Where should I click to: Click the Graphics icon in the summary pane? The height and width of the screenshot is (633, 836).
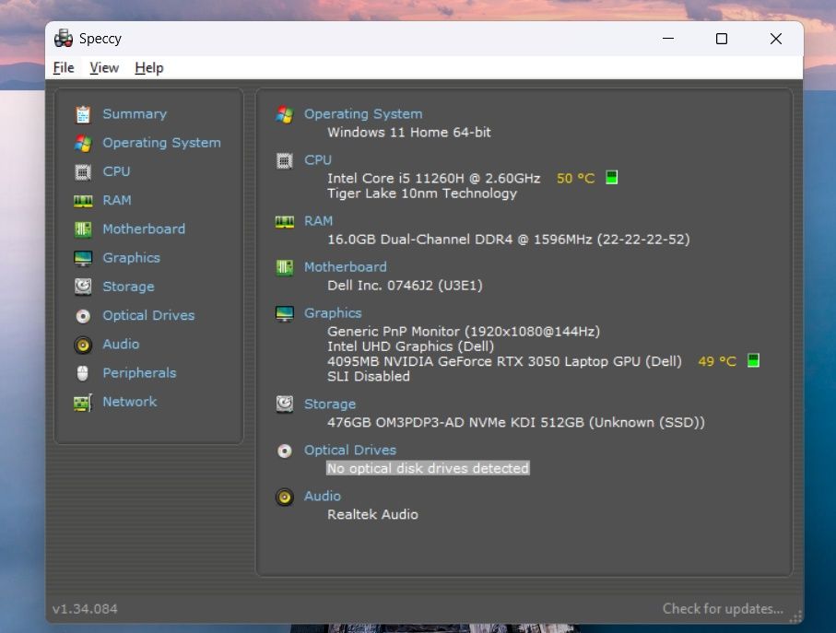pos(284,313)
